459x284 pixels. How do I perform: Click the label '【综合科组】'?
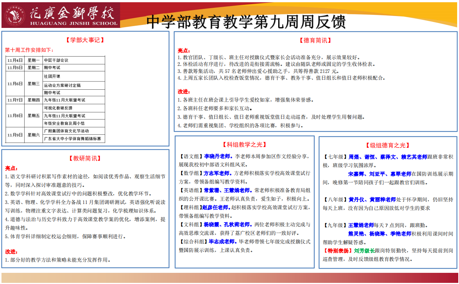click(x=193, y=242)
